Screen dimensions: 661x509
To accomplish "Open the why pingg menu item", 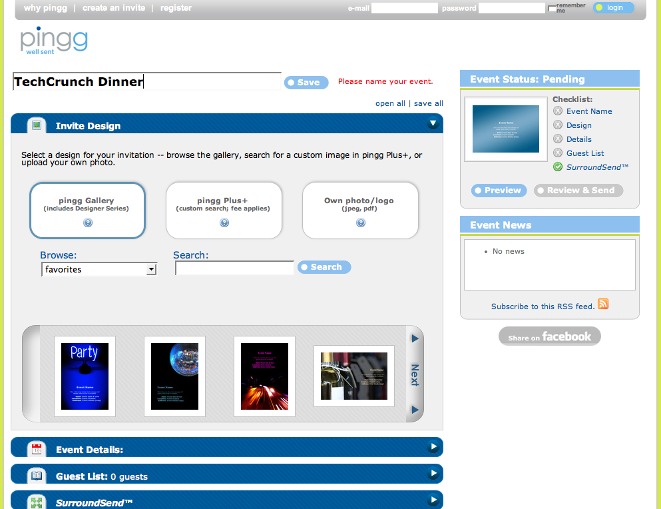I will click(45, 8).
